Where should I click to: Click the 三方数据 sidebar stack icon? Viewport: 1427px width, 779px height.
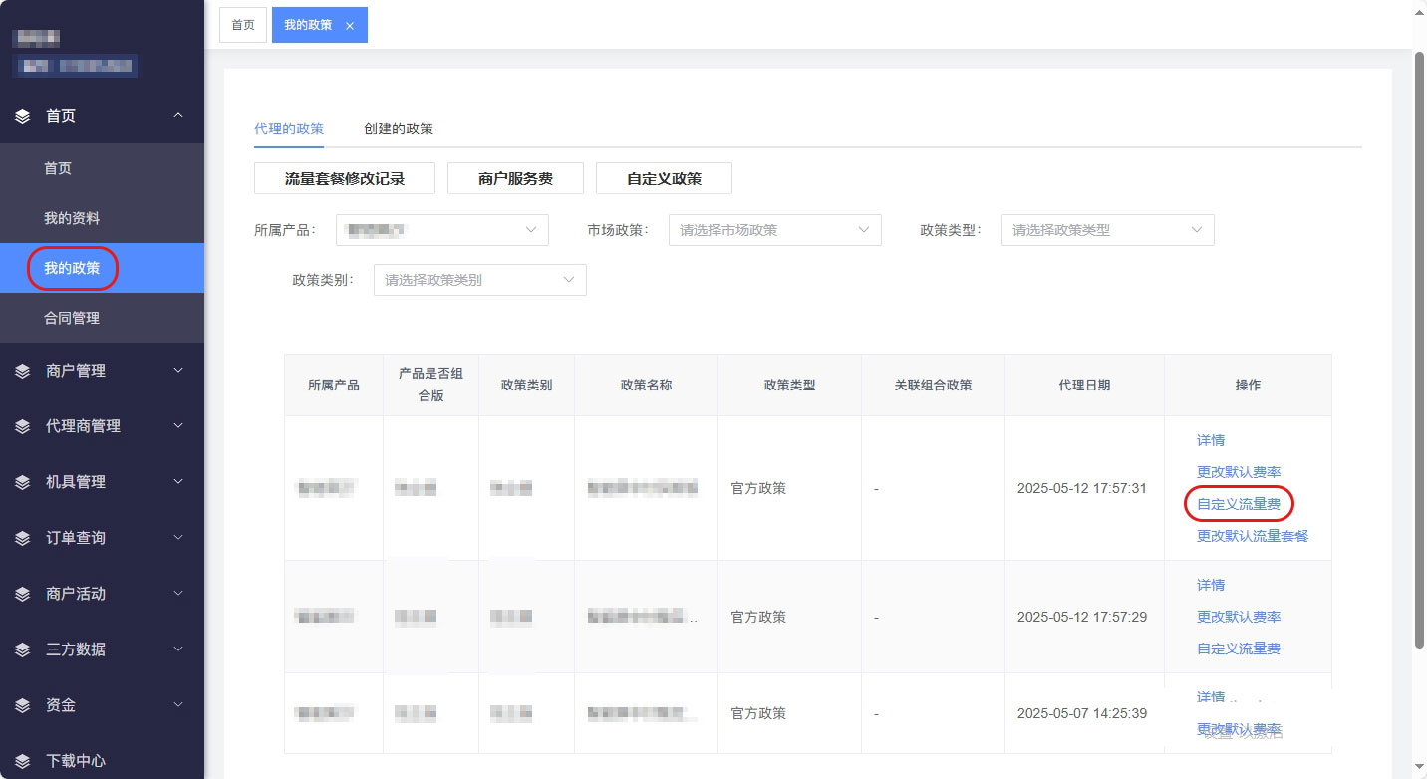[x=23, y=649]
